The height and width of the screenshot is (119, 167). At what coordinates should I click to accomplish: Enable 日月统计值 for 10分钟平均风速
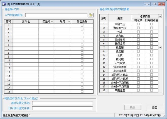(151, 86)
